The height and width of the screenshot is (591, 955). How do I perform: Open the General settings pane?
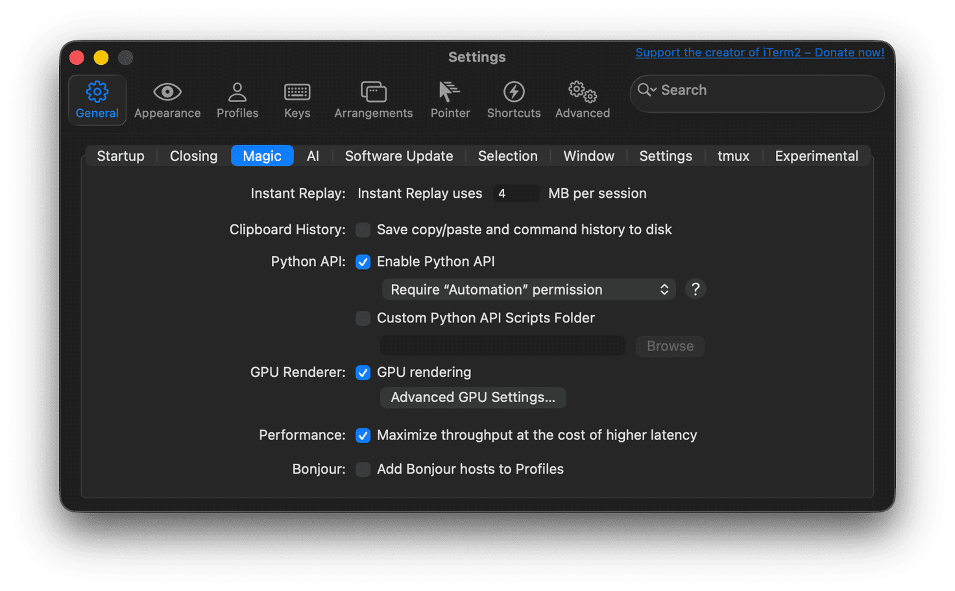(x=97, y=99)
